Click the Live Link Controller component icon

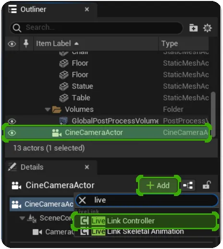tap(85, 221)
